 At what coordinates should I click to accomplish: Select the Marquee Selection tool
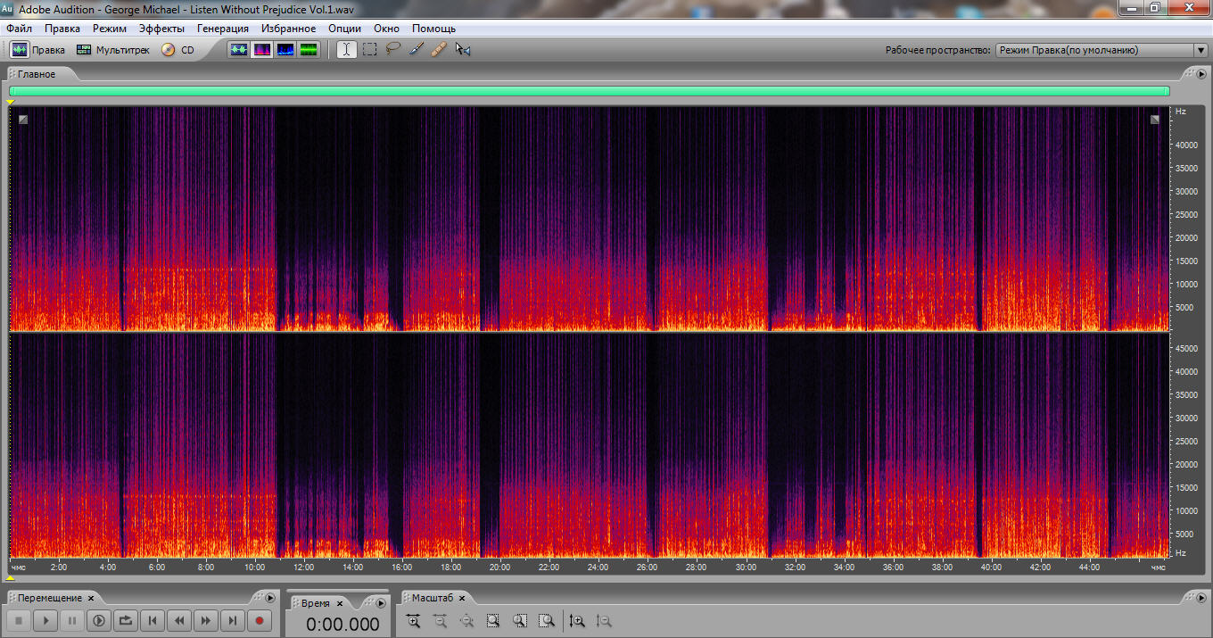[x=370, y=50]
